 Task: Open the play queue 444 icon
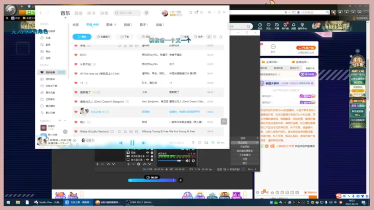(221, 143)
